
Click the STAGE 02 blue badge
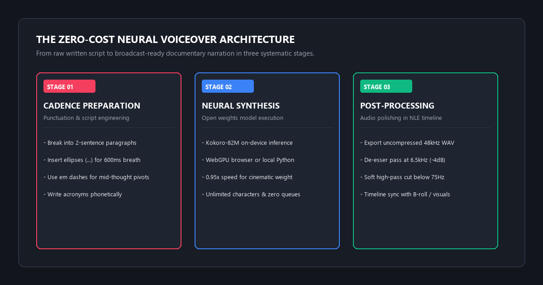228,86
